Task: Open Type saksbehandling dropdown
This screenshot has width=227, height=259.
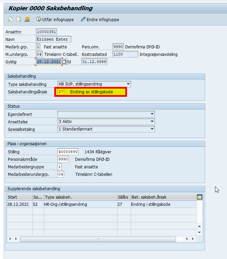Action: [x=128, y=84]
